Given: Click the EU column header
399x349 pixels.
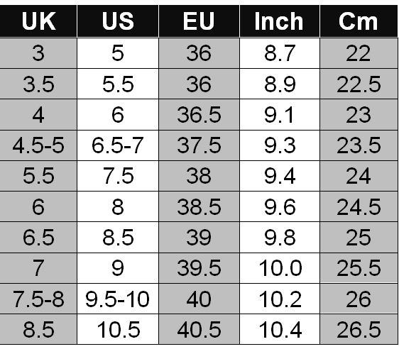Looking at the screenshot, I should tap(199, 21).
